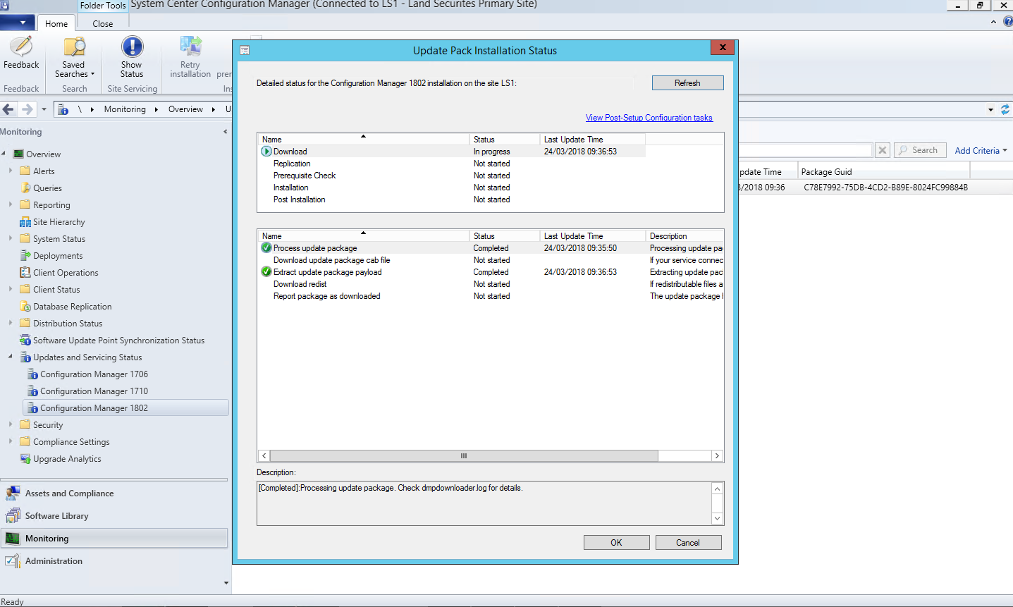
Task: Click the Assets and Compliance workspace icon
Action: pyautogui.click(x=13, y=493)
